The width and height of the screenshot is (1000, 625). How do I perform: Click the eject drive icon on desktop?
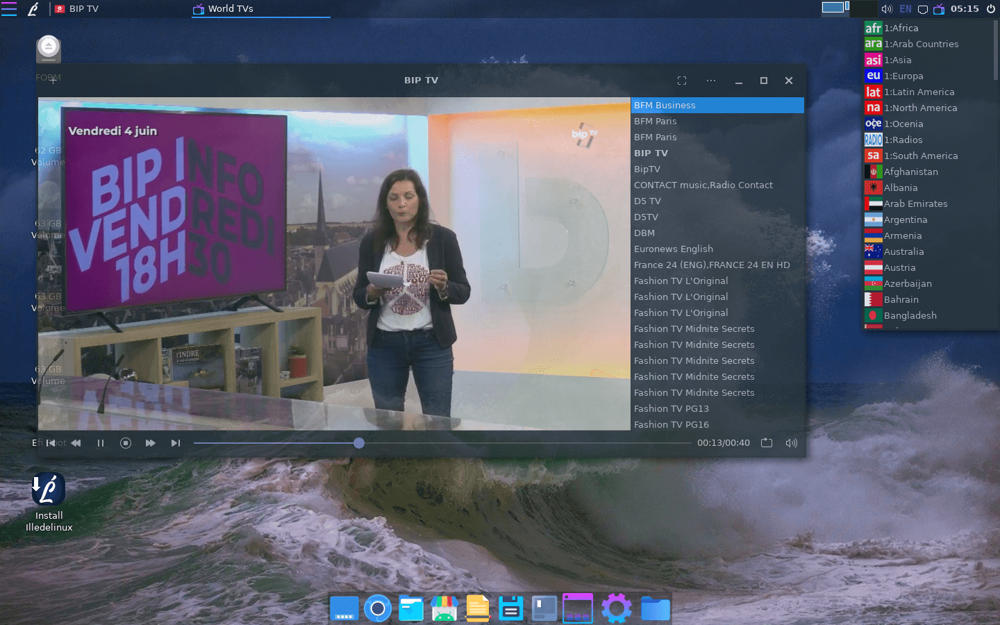[x=49, y=49]
